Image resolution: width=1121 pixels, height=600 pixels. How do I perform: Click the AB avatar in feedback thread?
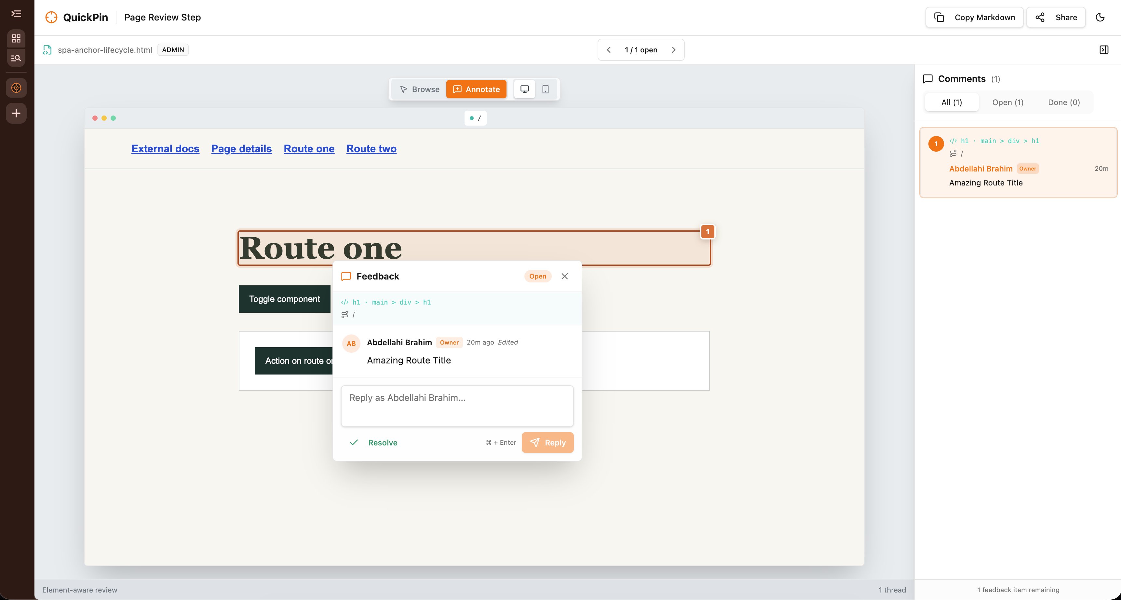click(351, 344)
